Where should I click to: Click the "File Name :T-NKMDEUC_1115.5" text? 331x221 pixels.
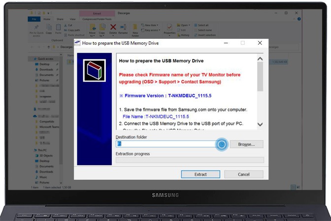[x=156, y=116]
